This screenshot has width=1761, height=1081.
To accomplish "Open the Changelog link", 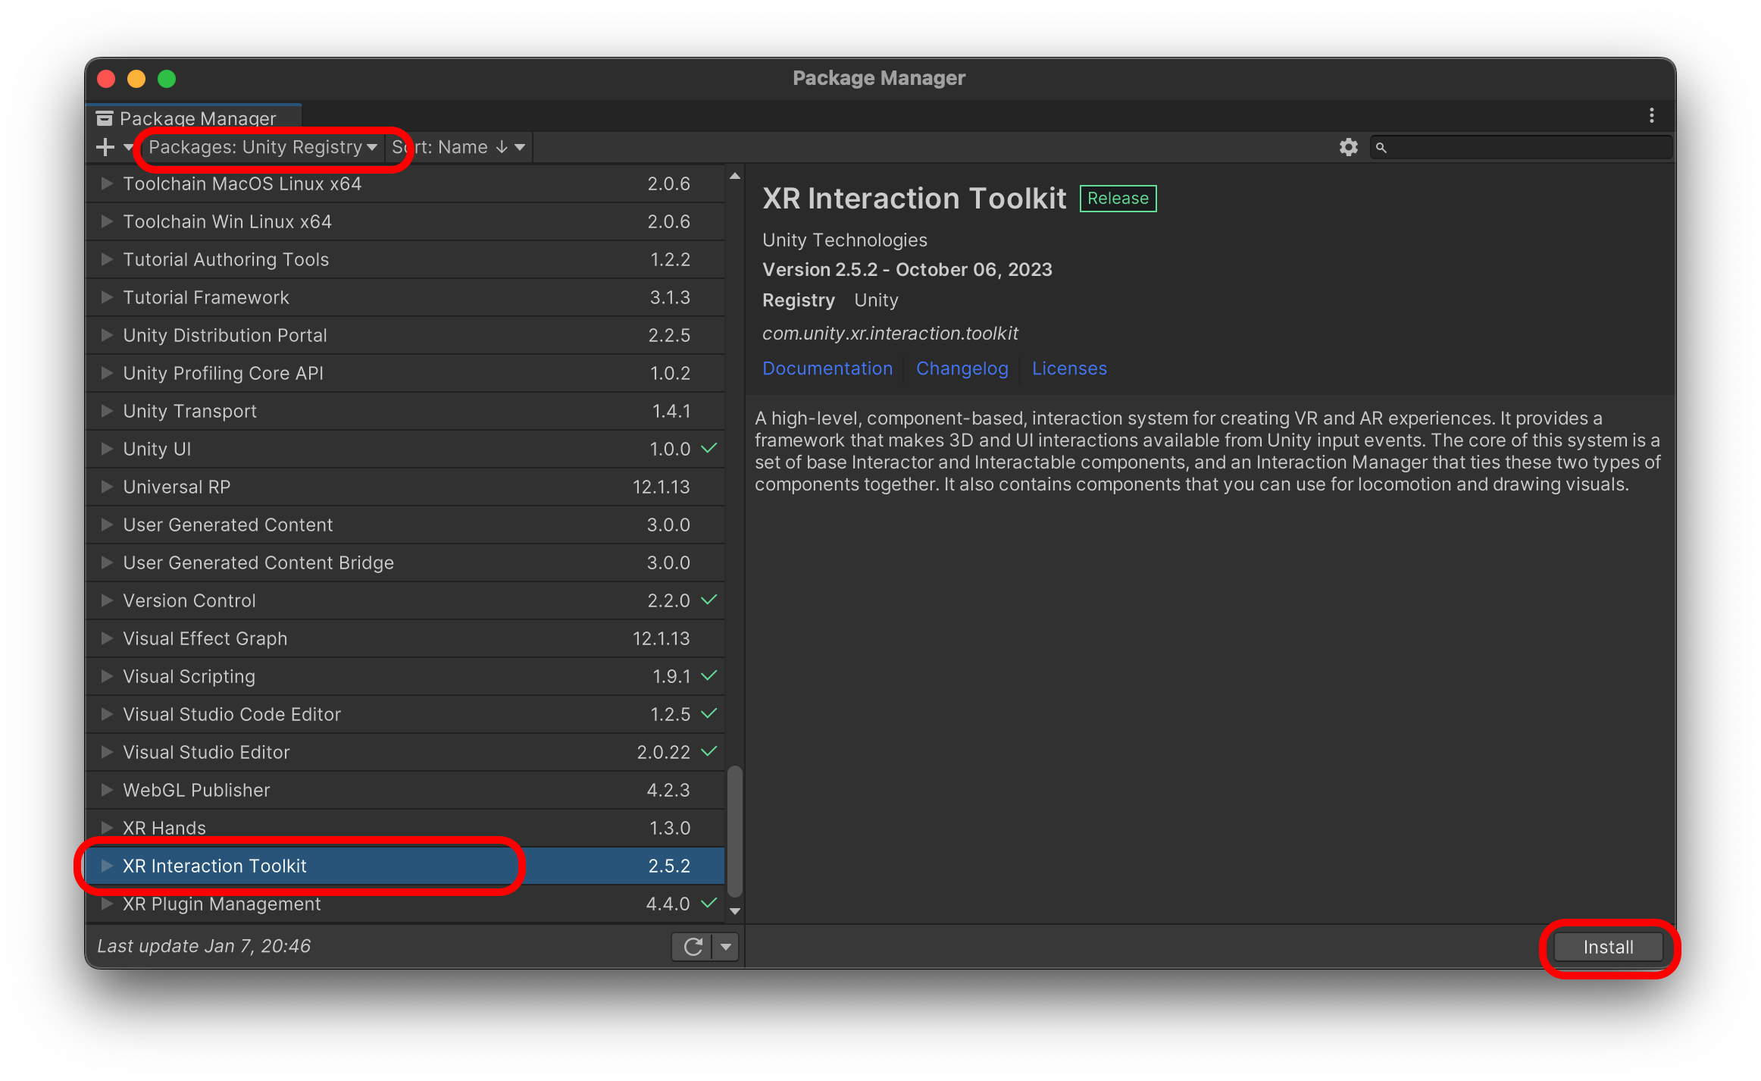I will click(x=962, y=368).
